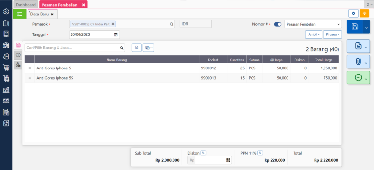The image size is (374, 170).
Task: Click the Diskon Rp amount field
Action: tap(210, 160)
